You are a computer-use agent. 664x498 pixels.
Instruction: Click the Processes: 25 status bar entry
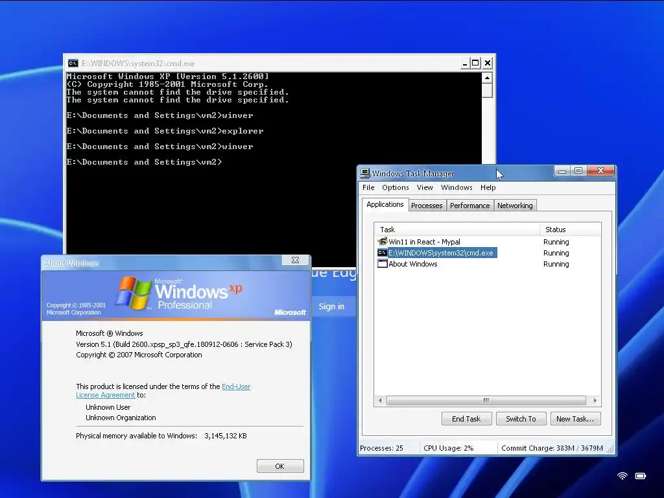381,448
